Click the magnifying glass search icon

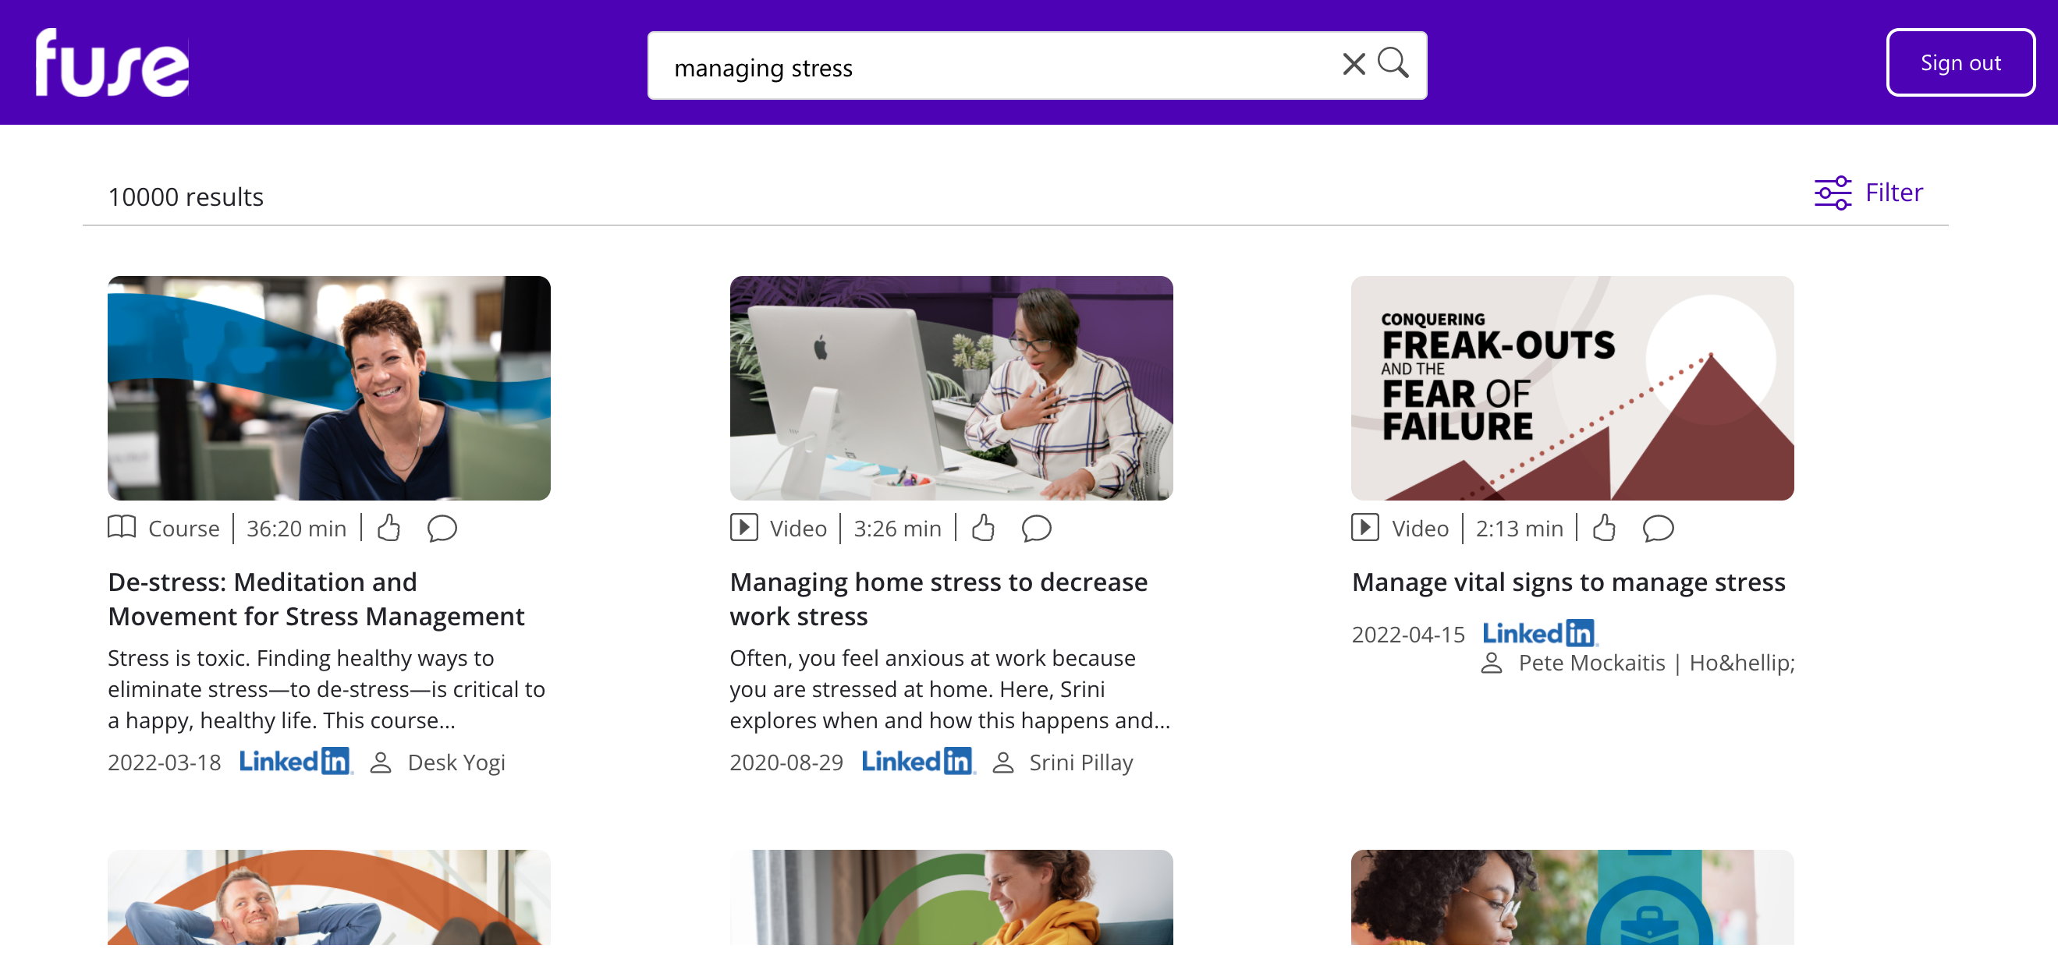(1393, 63)
